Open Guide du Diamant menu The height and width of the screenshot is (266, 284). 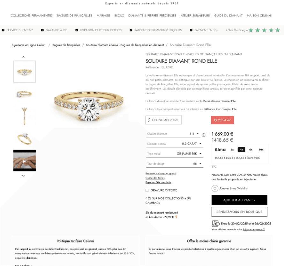click(228, 16)
